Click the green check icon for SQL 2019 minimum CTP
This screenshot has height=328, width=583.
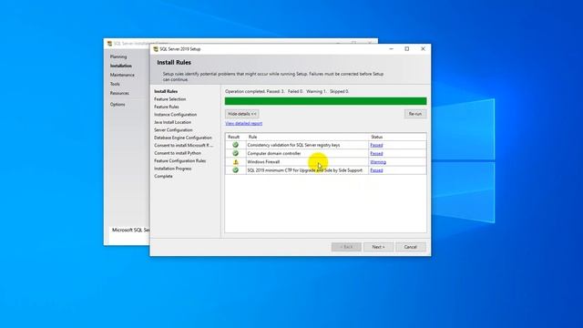(235, 170)
